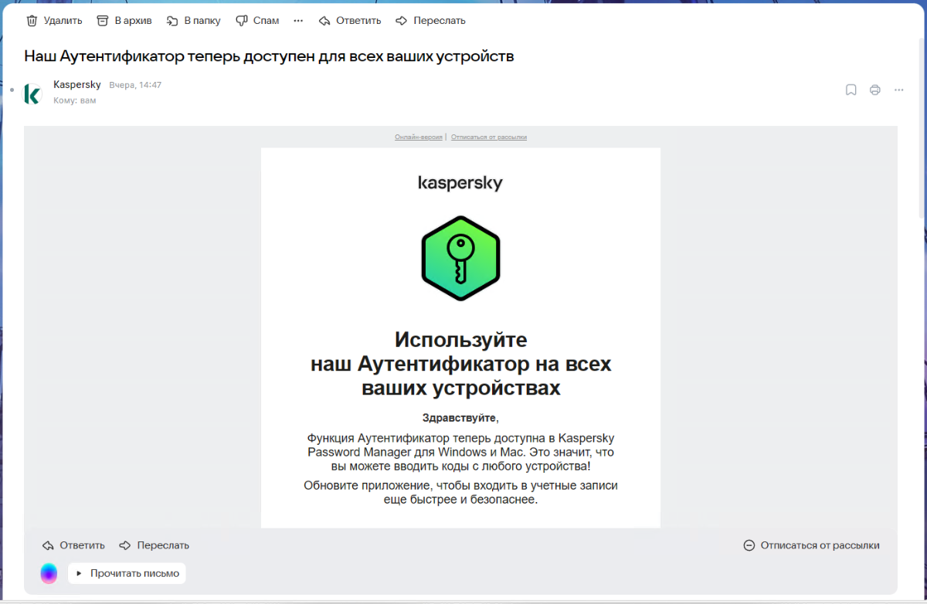Open the Онлайн-версия link
This screenshot has width=927, height=604.
pos(419,137)
